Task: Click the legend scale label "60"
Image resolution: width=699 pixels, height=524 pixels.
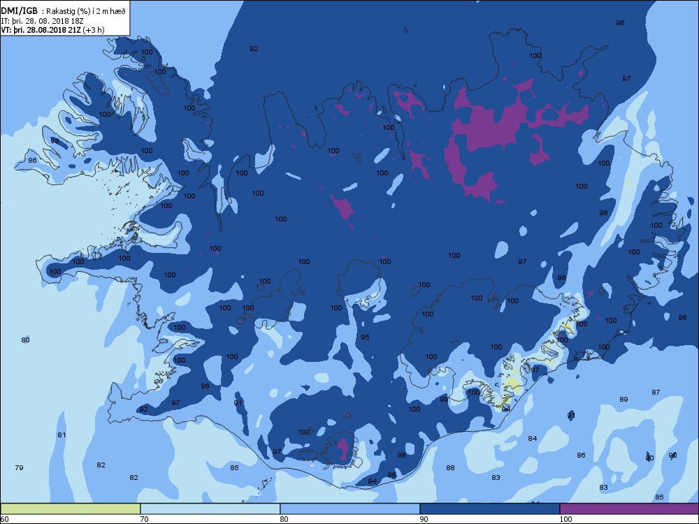Action: pos(4,519)
